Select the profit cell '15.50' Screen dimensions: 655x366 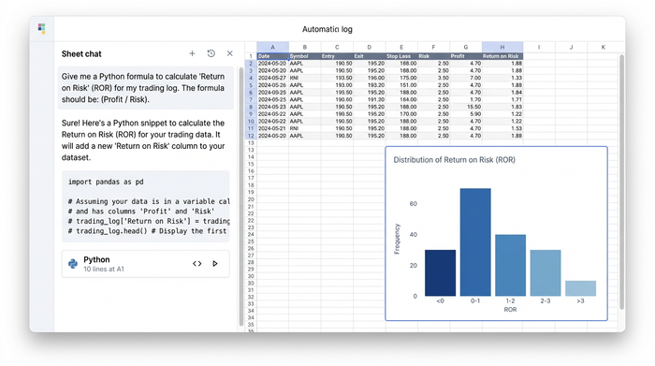[x=466, y=107]
